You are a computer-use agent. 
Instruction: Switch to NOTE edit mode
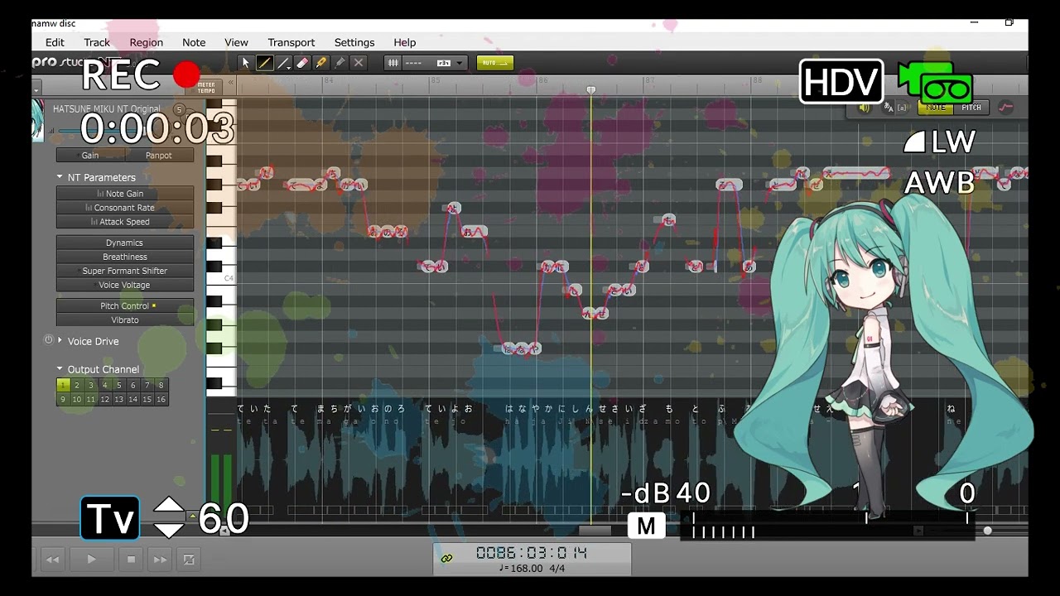936,108
